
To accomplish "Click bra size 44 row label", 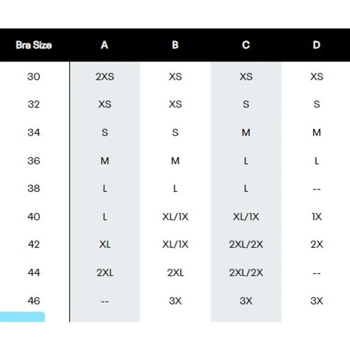I will coord(34,273).
